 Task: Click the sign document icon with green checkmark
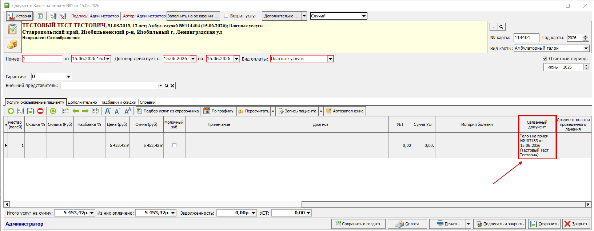(53, 16)
